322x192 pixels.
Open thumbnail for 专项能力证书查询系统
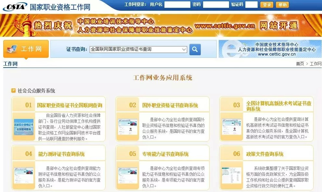click(x=127, y=175)
